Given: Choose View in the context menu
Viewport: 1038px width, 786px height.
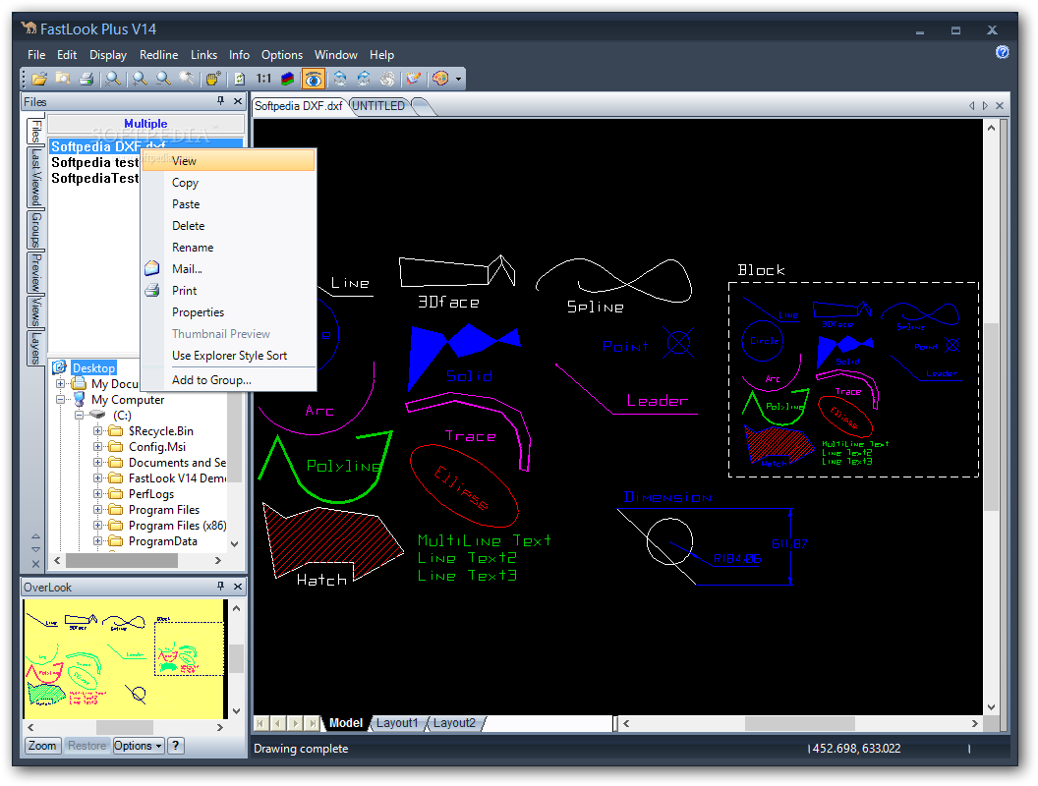Looking at the screenshot, I should pos(229,161).
